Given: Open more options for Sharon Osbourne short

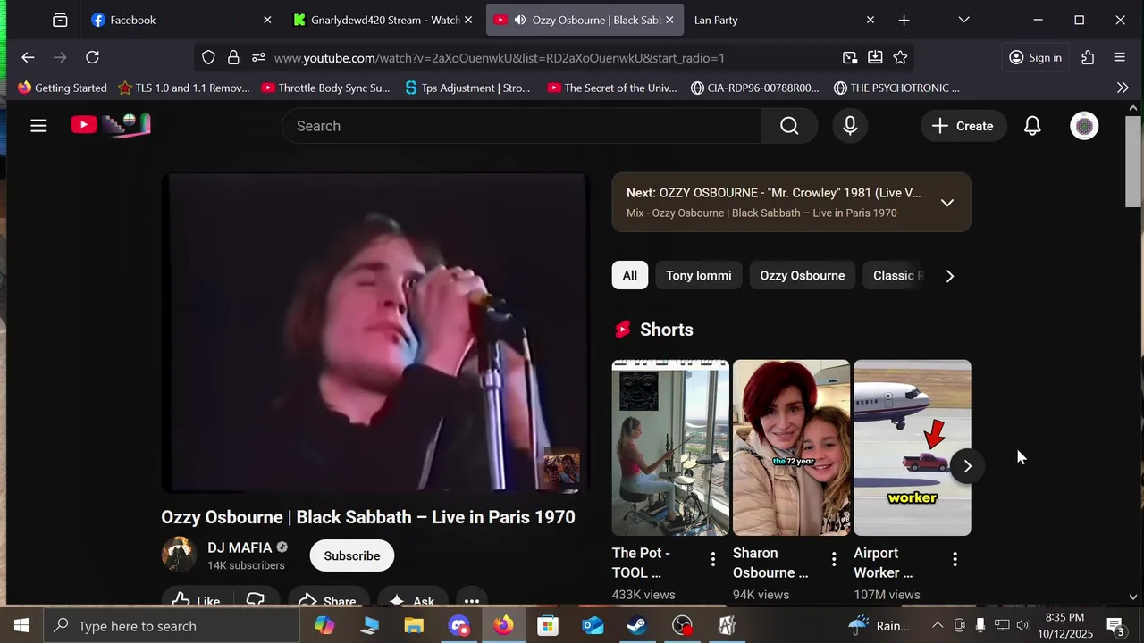Looking at the screenshot, I should click(834, 559).
